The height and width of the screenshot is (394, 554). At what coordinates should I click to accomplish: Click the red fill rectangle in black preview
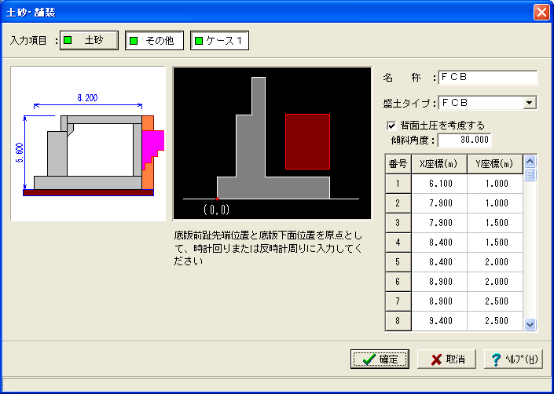[x=307, y=141]
